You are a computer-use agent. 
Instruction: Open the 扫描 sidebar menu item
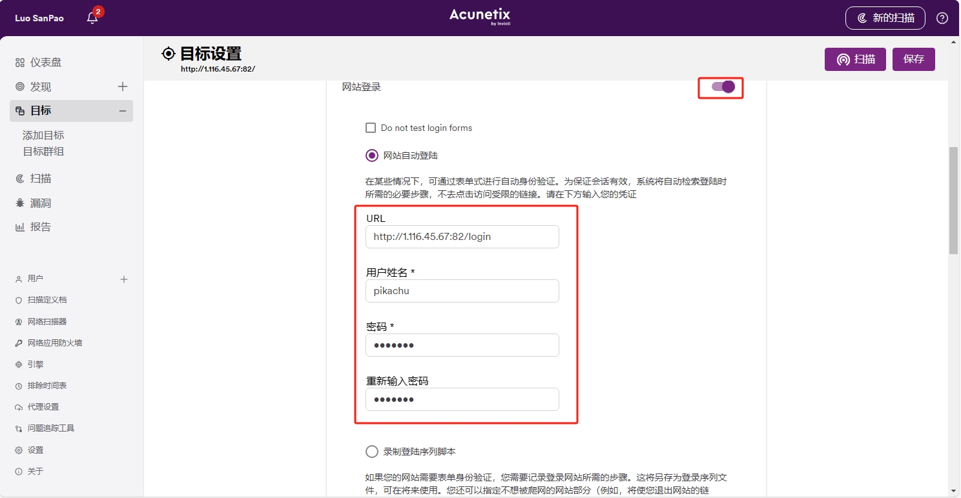click(x=41, y=179)
